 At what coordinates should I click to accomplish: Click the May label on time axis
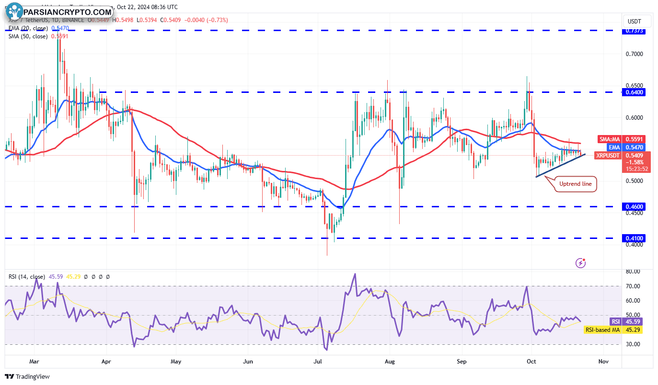click(x=176, y=361)
